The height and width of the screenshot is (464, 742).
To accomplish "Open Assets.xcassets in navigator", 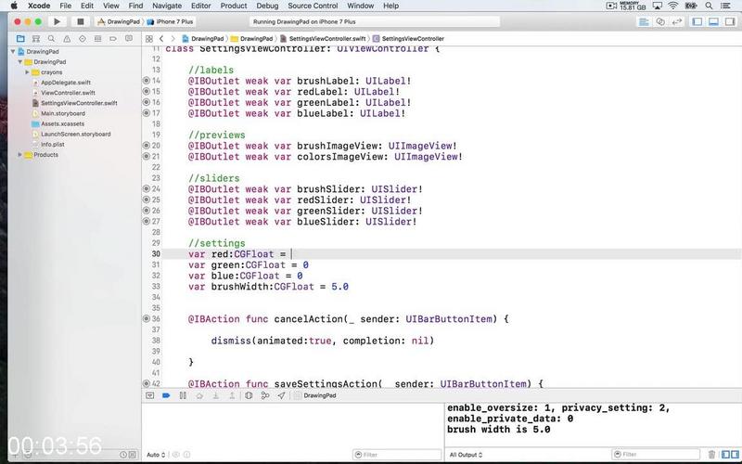I will pyautogui.click(x=62, y=124).
